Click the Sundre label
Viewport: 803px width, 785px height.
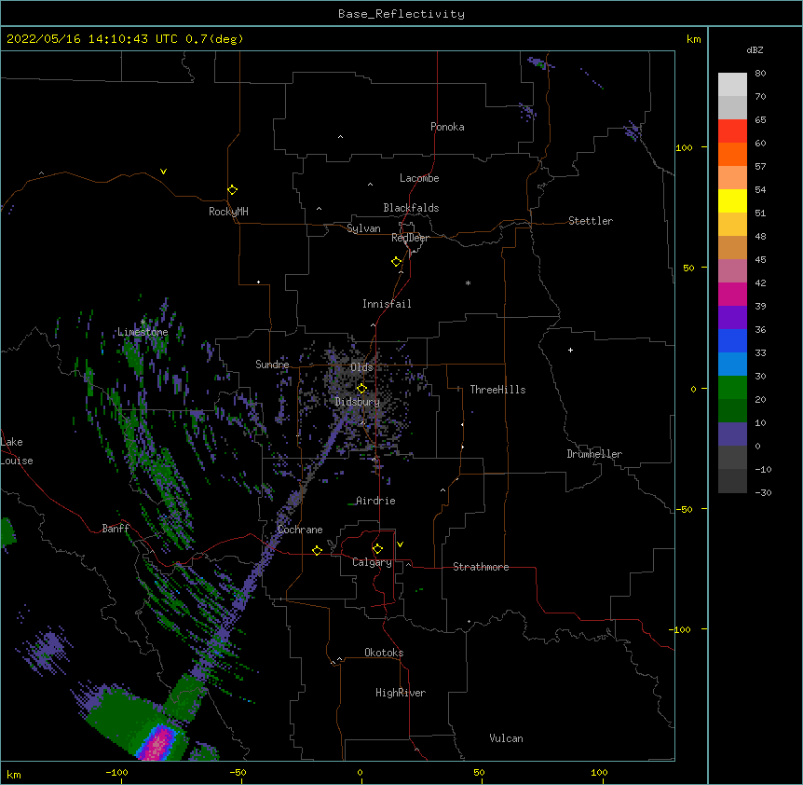click(x=272, y=365)
